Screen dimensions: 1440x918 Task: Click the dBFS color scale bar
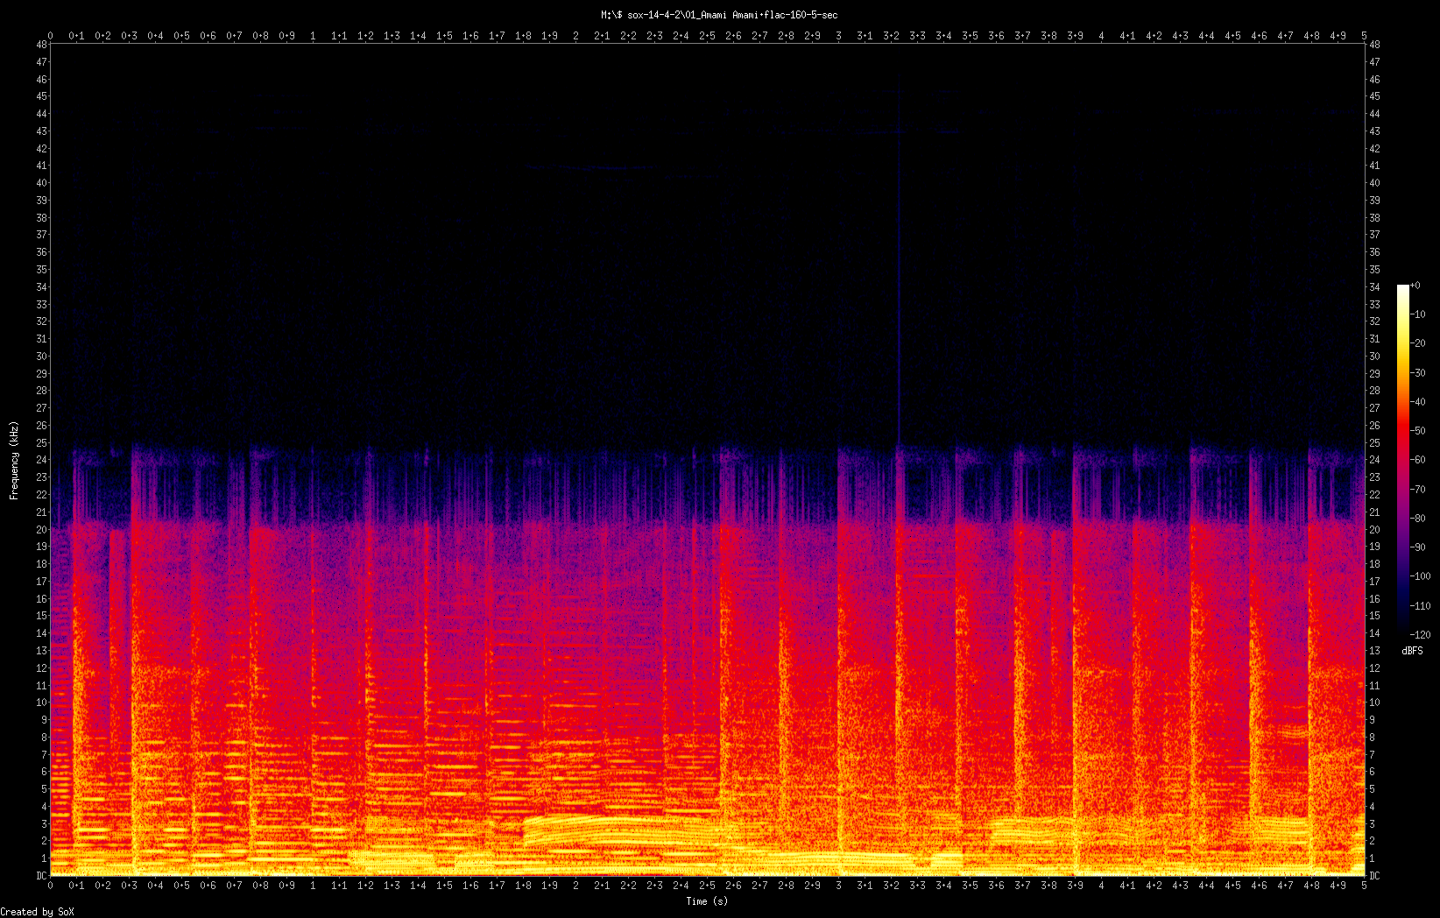[1403, 460]
